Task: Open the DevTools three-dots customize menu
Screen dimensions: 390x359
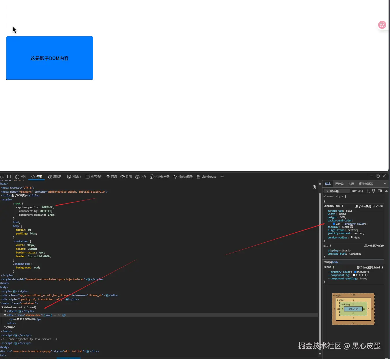Action: click(372, 176)
